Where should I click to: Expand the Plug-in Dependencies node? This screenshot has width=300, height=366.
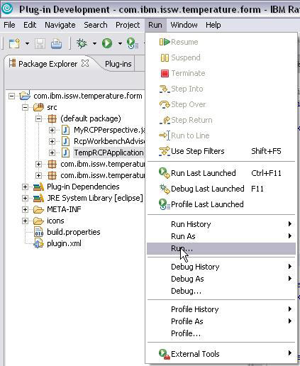click(x=25, y=187)
